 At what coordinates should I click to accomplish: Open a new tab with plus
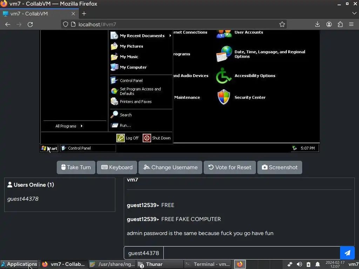point(84,14)
